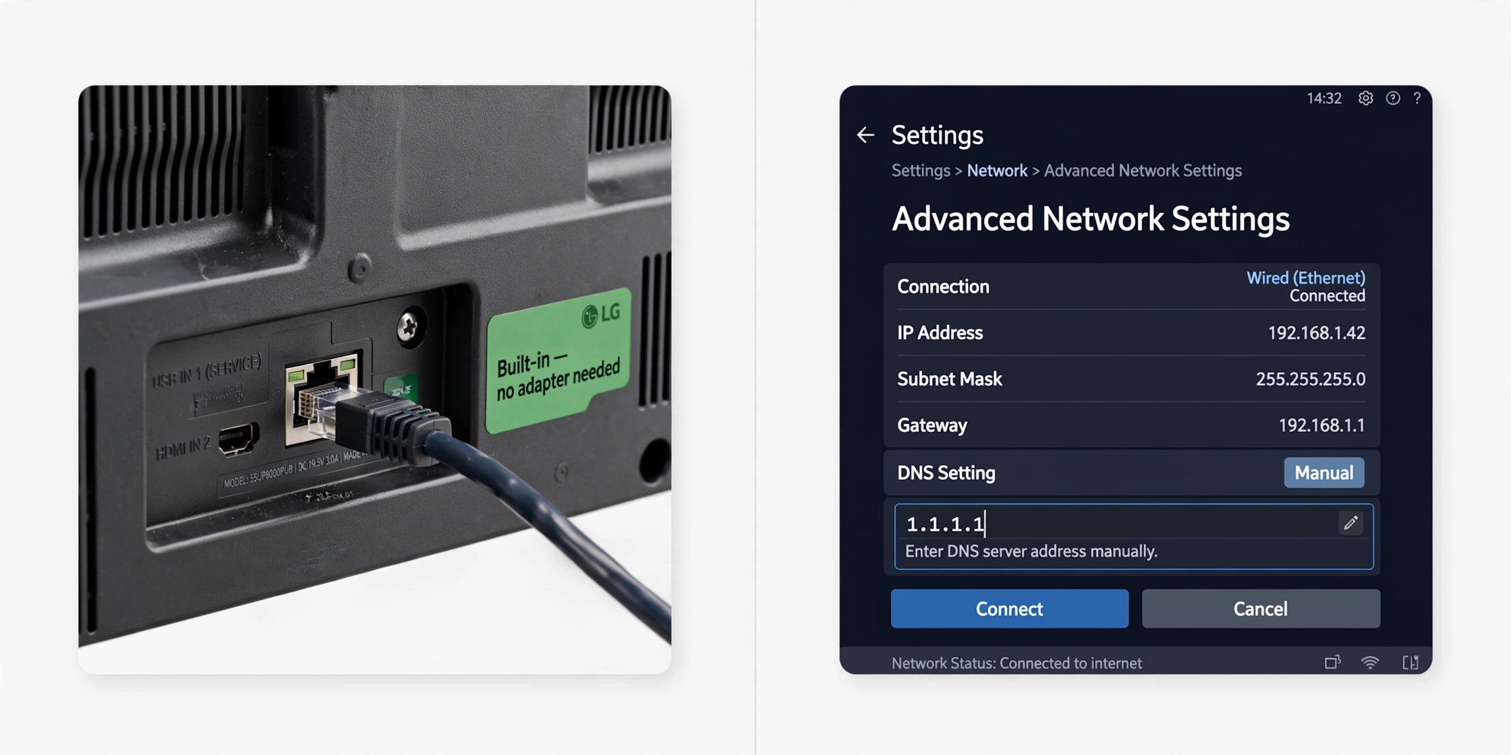Select the Connection row

point(1131,286)
